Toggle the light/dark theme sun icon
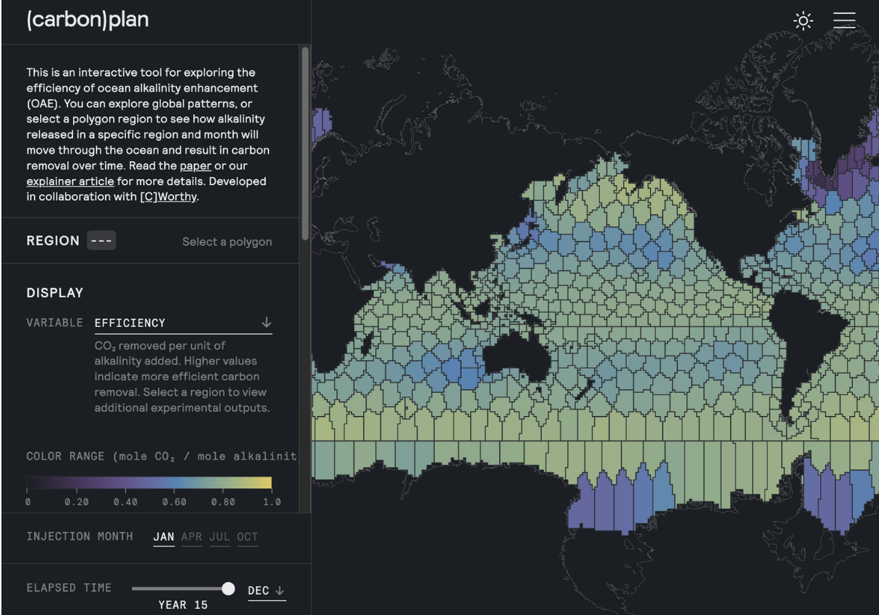Screen dimensions: 879x615 (803, 20)
